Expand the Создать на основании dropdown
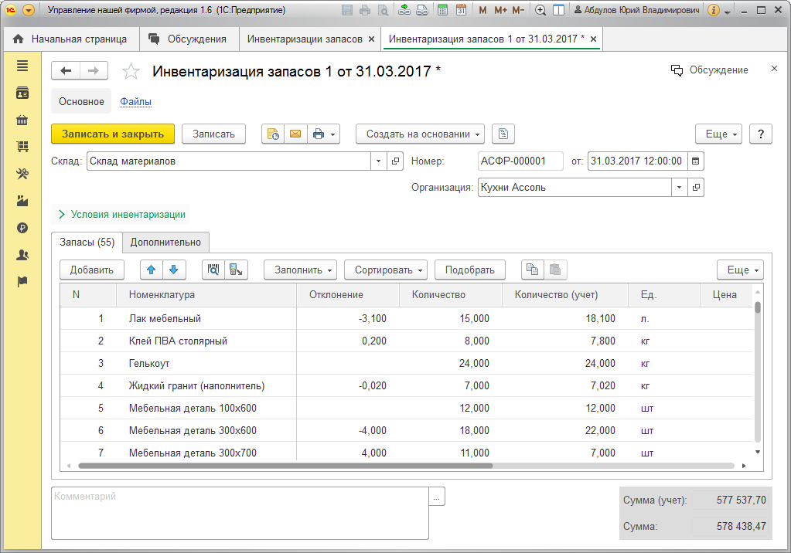 pos(419,134)
